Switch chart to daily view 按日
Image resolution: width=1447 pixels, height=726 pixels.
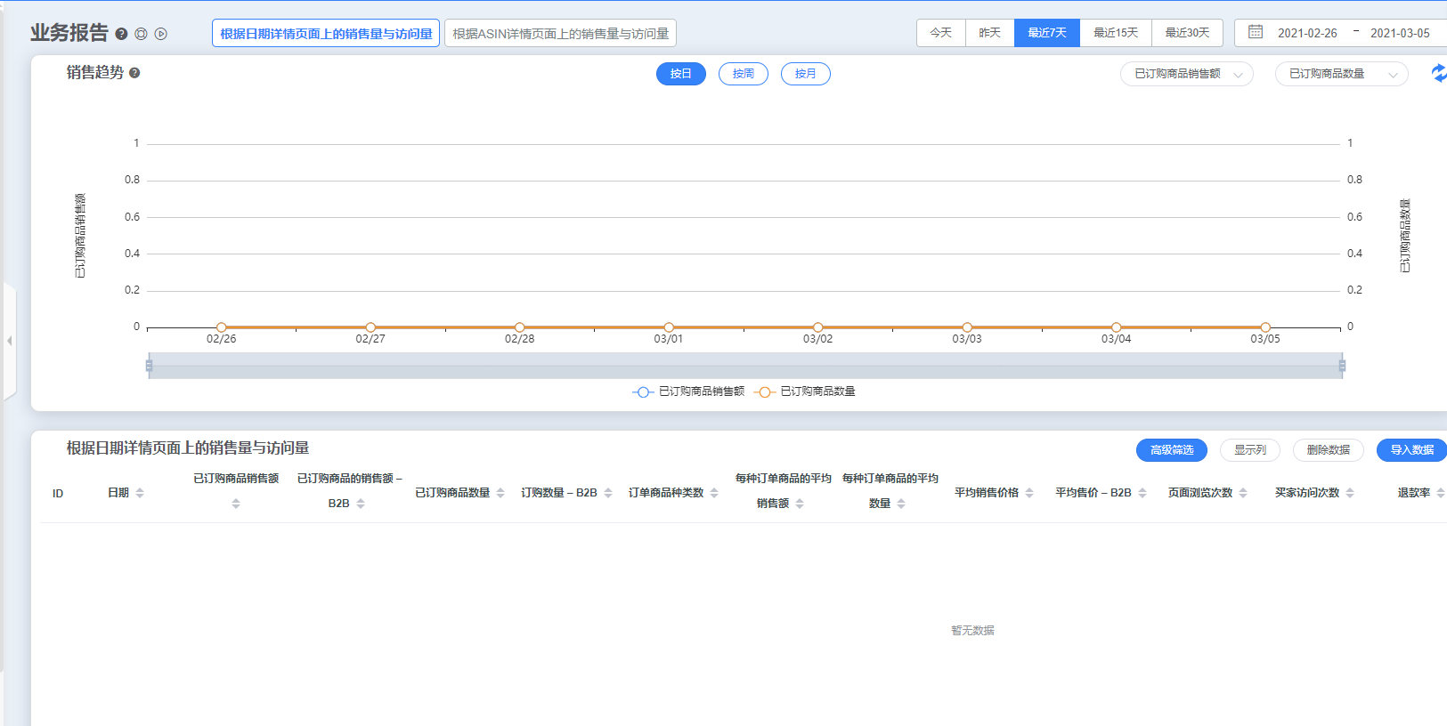pyautogui.click(x=681, y=74)
